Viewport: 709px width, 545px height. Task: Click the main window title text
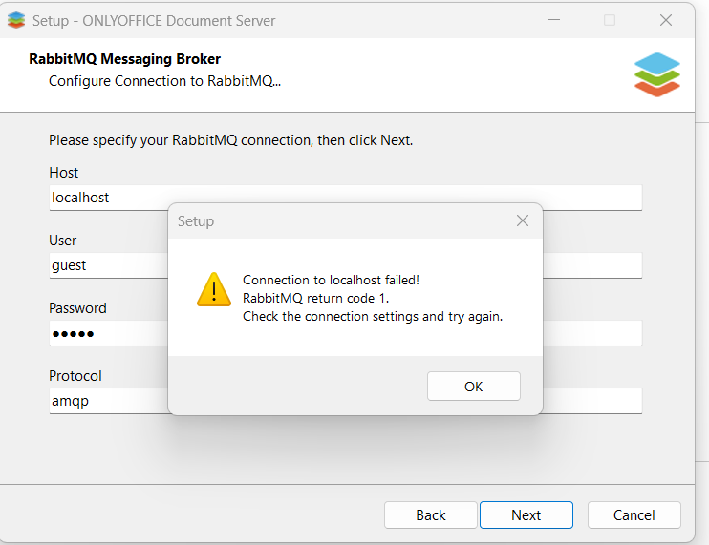[x=154, y=19]
